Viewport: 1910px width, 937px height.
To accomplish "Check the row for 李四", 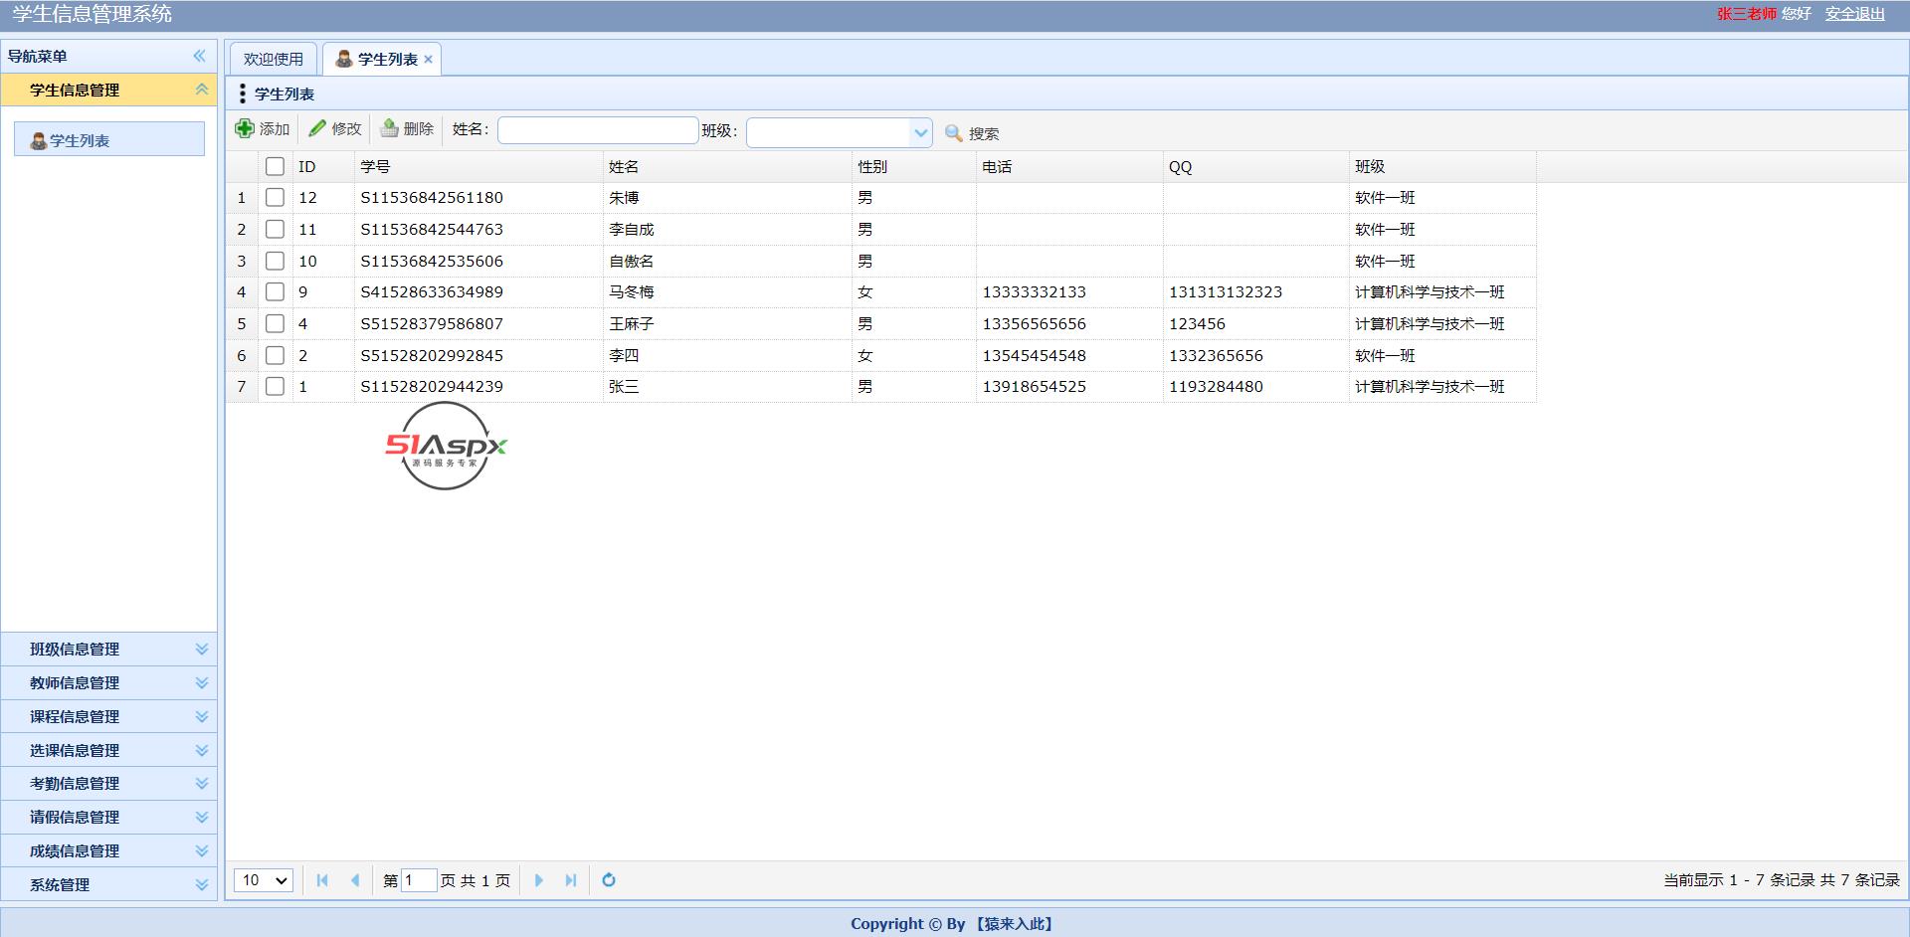I will [276, 355].
